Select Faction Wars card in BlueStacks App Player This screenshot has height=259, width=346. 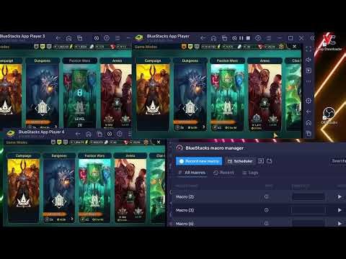227,94
